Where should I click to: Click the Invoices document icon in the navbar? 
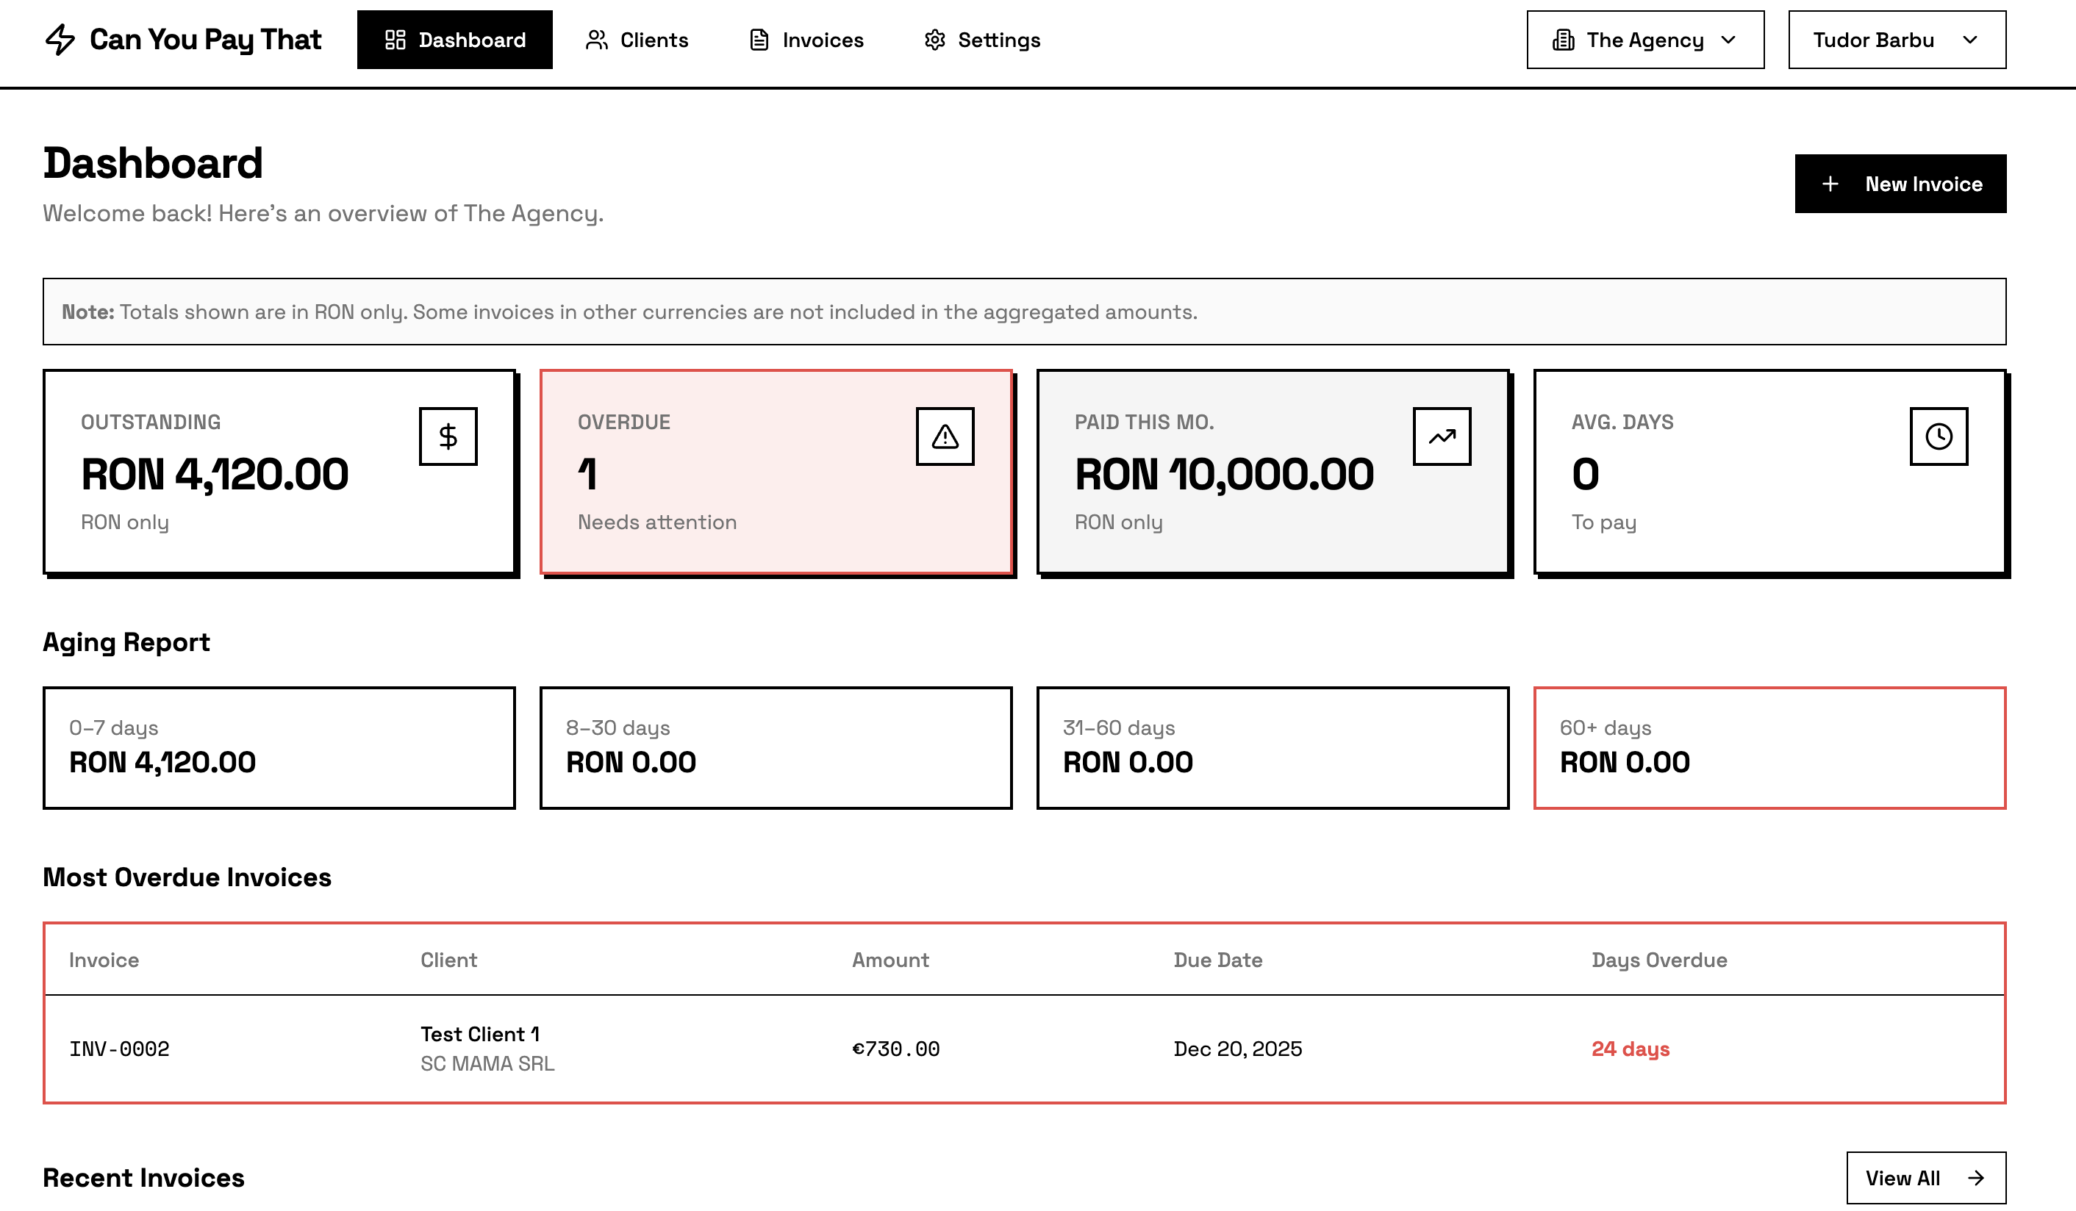point(758,39)
